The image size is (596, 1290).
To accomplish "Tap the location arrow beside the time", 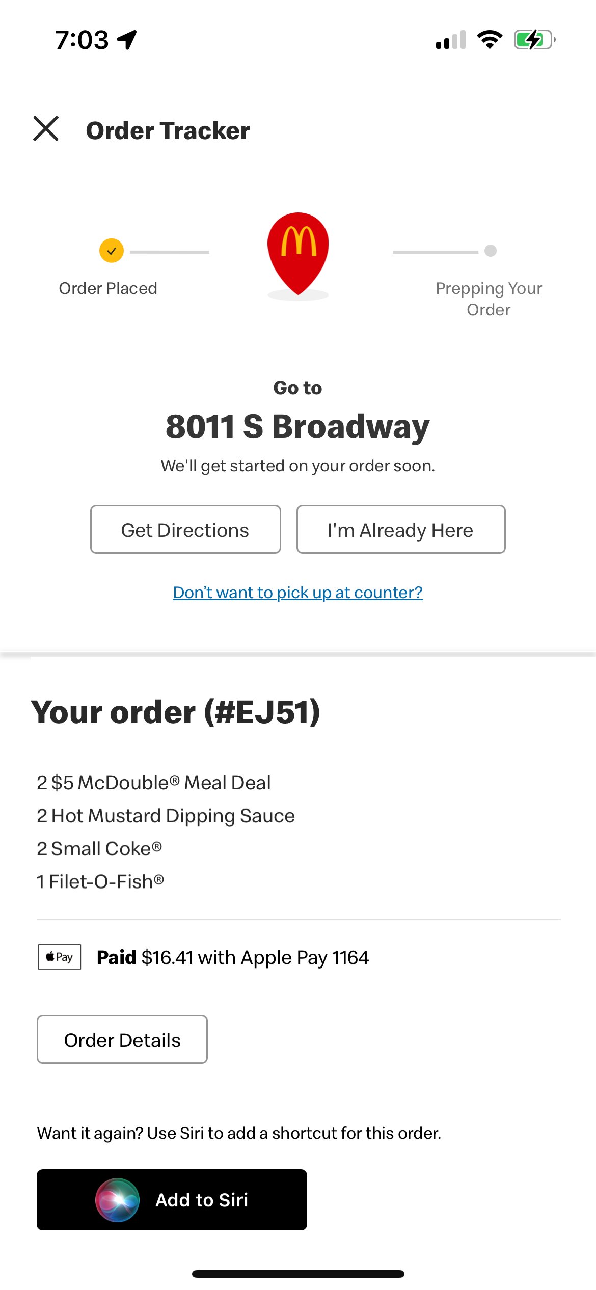I will click(127, 40).
